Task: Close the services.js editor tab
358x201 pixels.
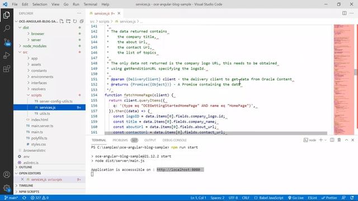Action: [x=119, y=13]
